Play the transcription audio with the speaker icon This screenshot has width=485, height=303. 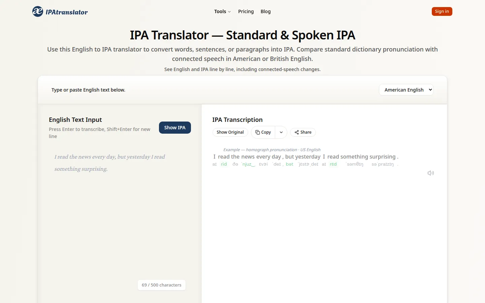coord(430,173)
